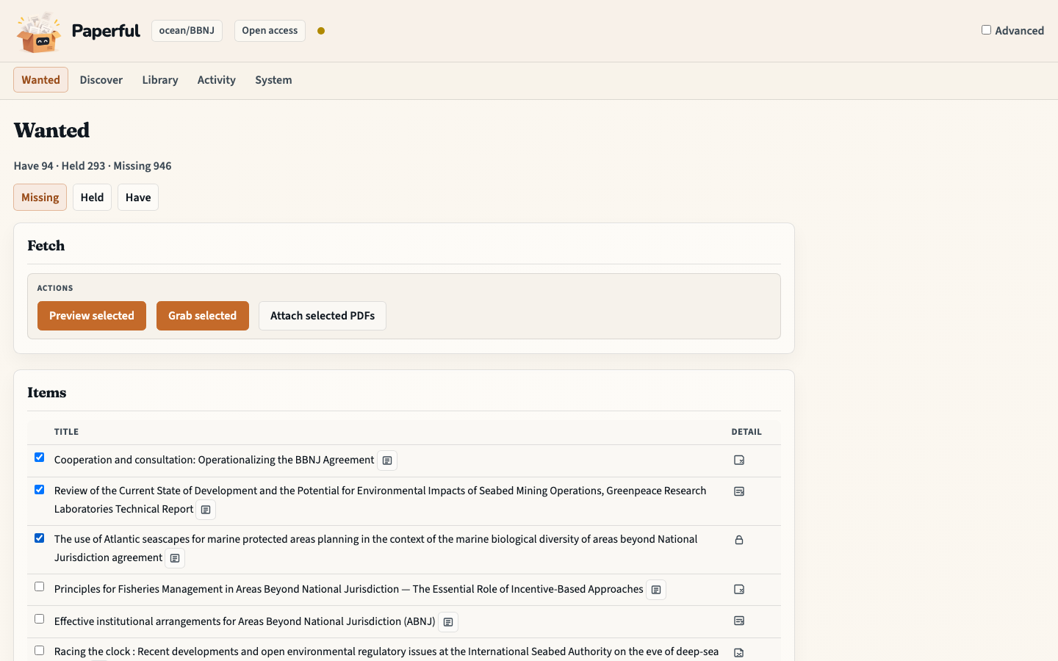Image resolution: width=1058 pixels, height=661 pixels.
Task: Show Held items filter
Action: tap(92, 198)
